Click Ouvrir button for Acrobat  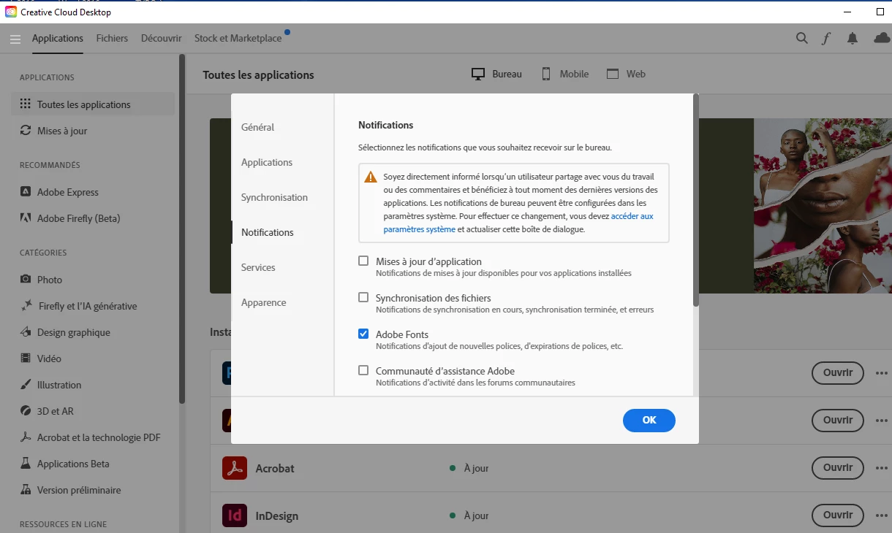[838, 468]
